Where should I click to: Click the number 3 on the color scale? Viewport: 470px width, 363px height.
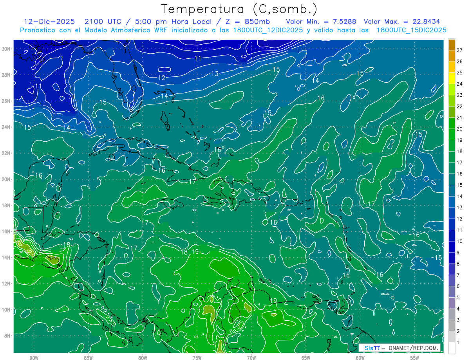coord(458,320)
